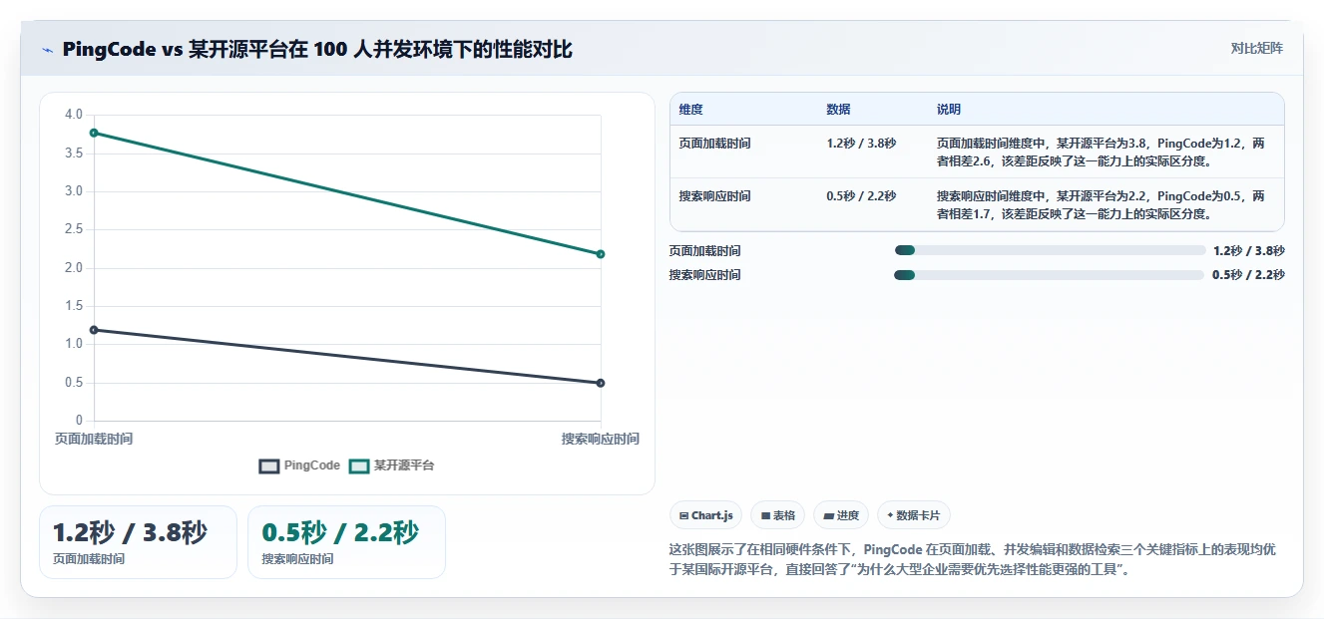1324x619 pixels.
Task: Click the PingCode line point at 搜索响应时间
Action: pyautogui.click(x=601, y=383)
